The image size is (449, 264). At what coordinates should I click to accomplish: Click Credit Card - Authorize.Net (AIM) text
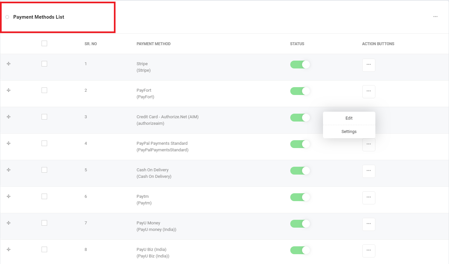click(x=168, y=117)
